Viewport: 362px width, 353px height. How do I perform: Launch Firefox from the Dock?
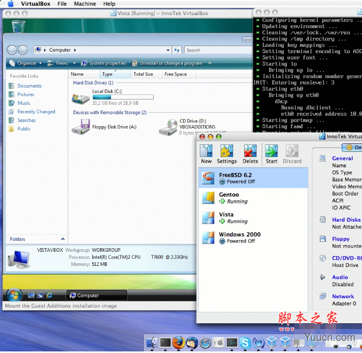(178, 343)
